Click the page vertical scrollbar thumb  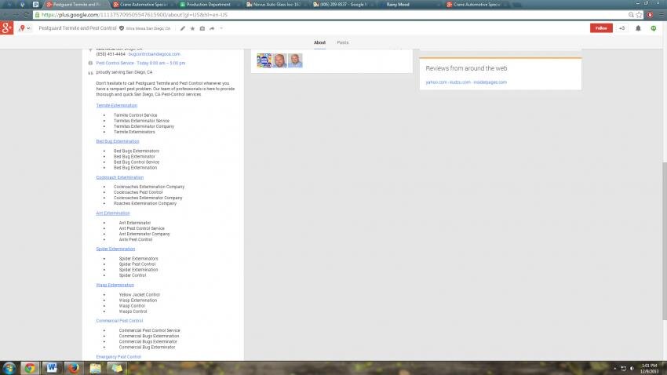point(665,241)
